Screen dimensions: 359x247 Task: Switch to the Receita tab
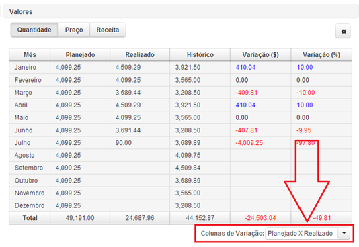[x=108, y=30]
